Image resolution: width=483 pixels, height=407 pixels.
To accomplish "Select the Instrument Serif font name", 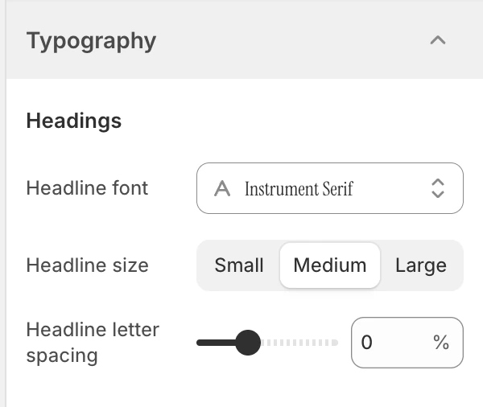I will point(299,189).
